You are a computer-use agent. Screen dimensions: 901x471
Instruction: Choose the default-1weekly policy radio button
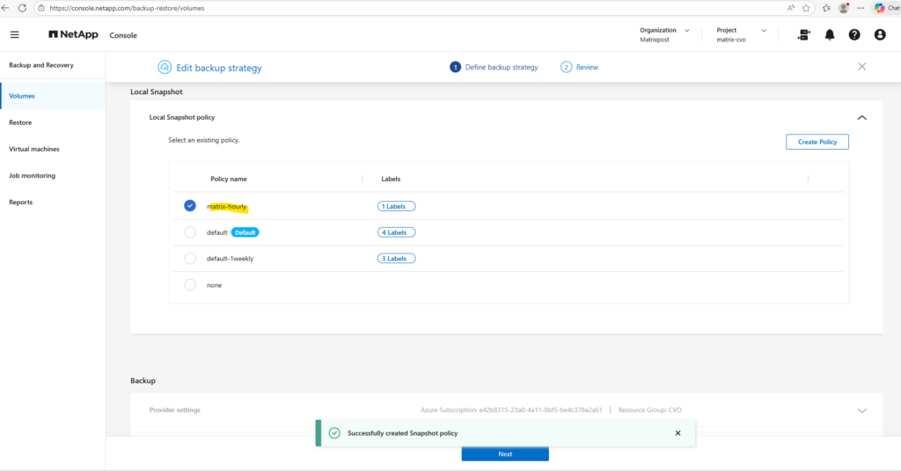[190, 259]
